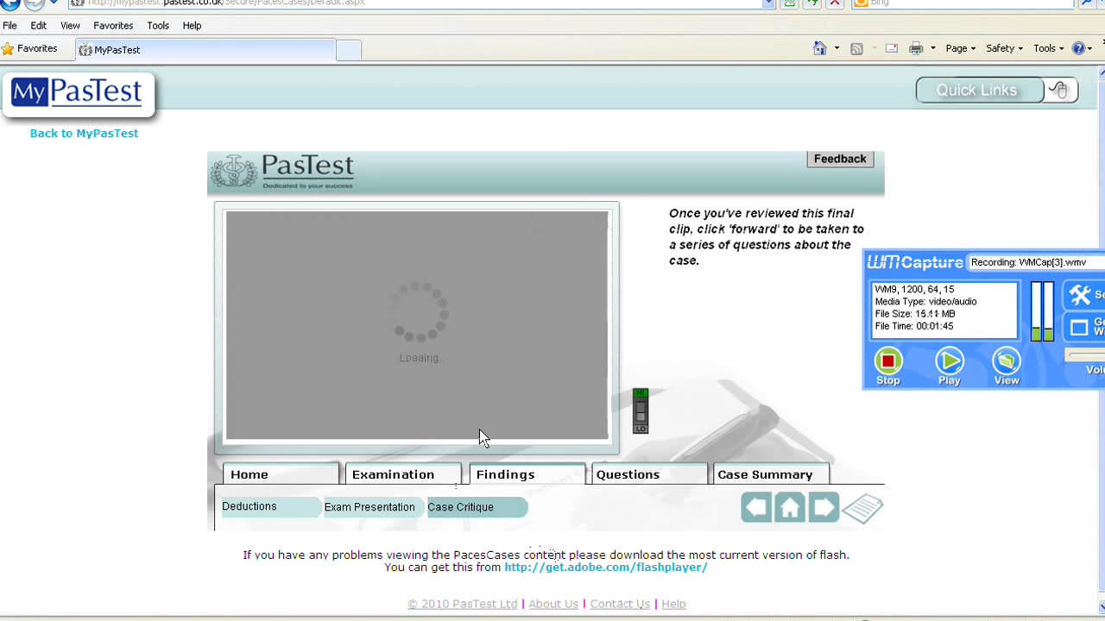This screenshot has height=621, width=1105.
Task: Click the Play button in WM Capture
Action: [x=949, y=361]
